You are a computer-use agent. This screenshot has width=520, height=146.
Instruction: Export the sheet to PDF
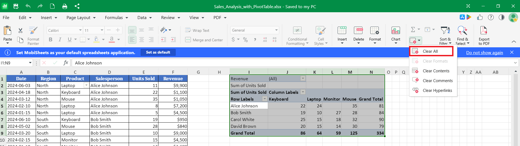coord(484,36)
